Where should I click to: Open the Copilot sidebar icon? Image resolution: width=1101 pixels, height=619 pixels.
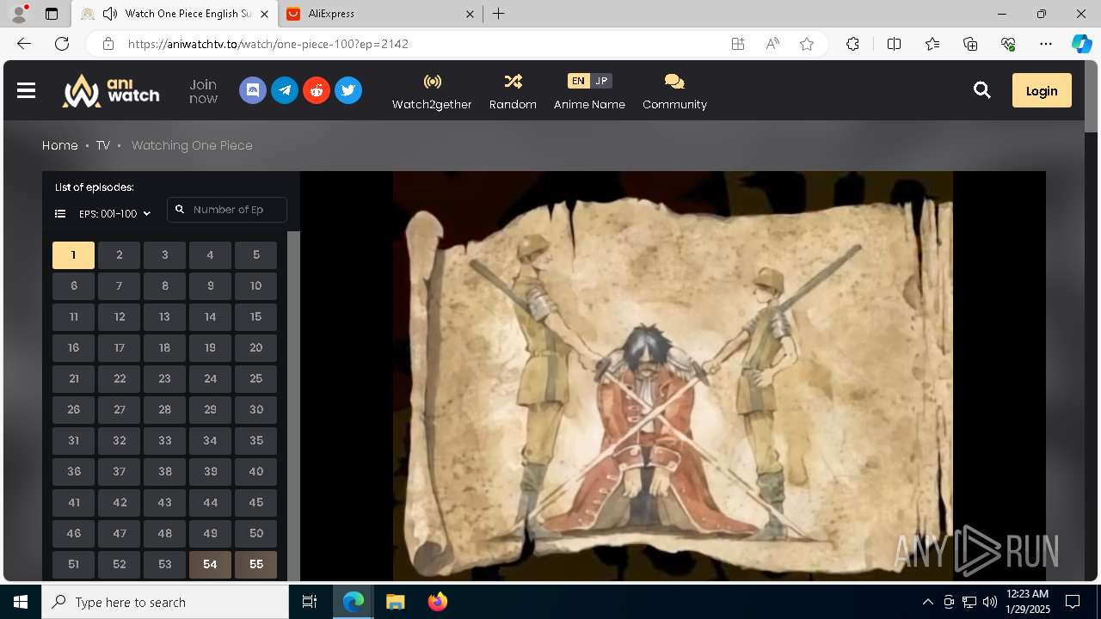pos(1081,44)
